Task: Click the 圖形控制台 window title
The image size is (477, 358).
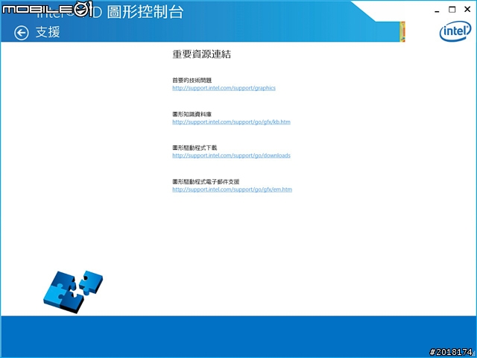Action: [145, 12]
